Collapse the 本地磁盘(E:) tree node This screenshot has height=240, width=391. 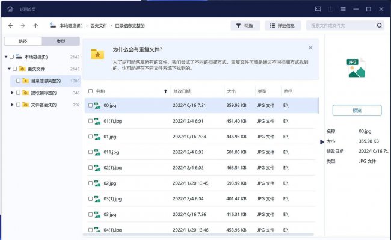6,57
